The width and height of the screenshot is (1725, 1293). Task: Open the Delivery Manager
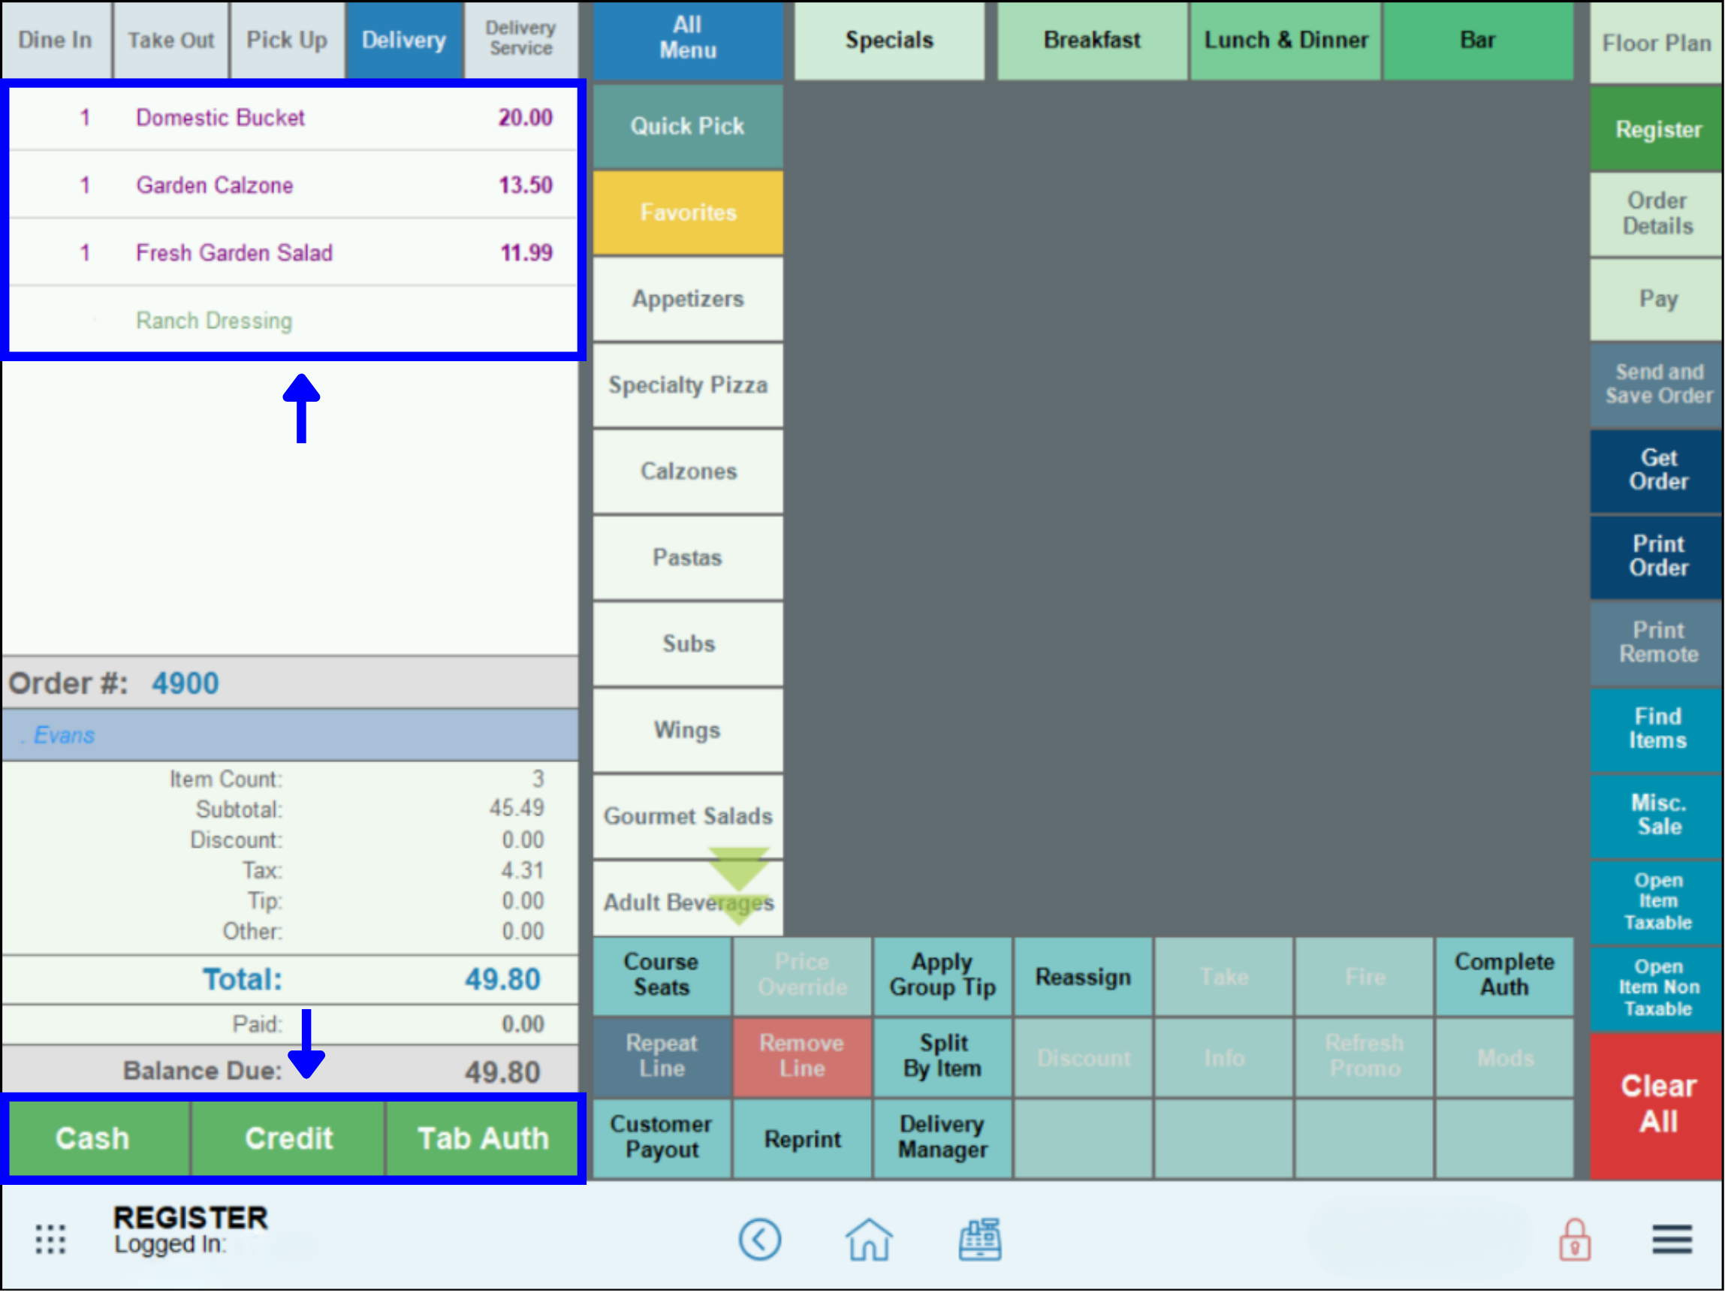point(942,1138)
